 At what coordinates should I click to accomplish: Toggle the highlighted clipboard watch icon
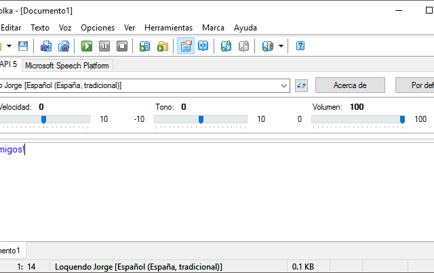coord(186,46)
